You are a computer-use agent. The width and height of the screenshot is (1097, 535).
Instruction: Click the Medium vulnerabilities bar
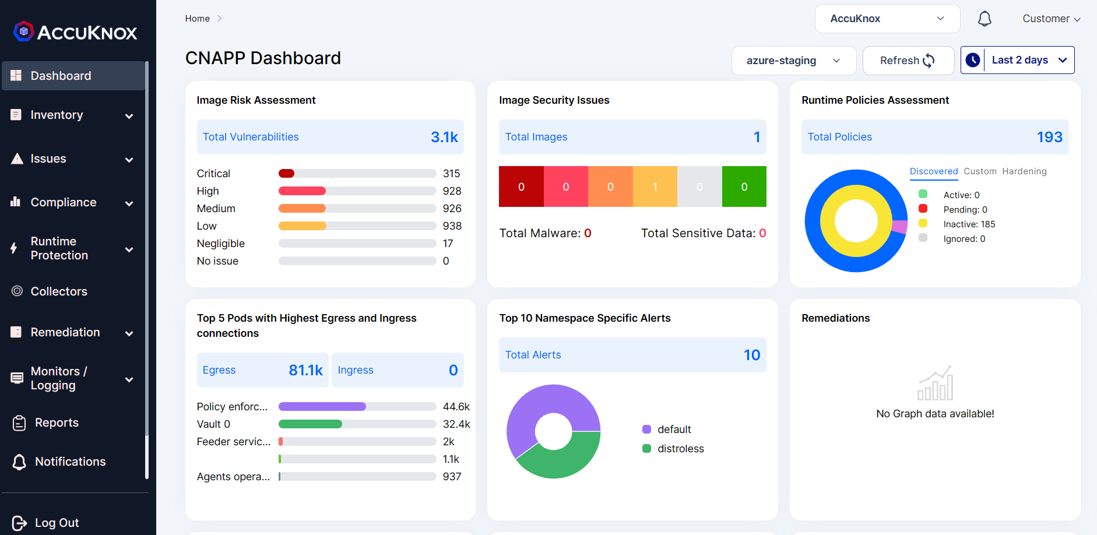click(357, 209)
